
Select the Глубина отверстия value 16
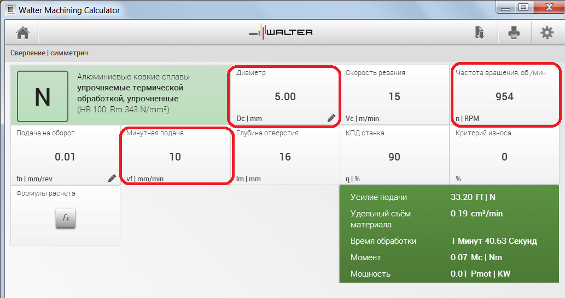pyautogui.click(x=285, y=157)
